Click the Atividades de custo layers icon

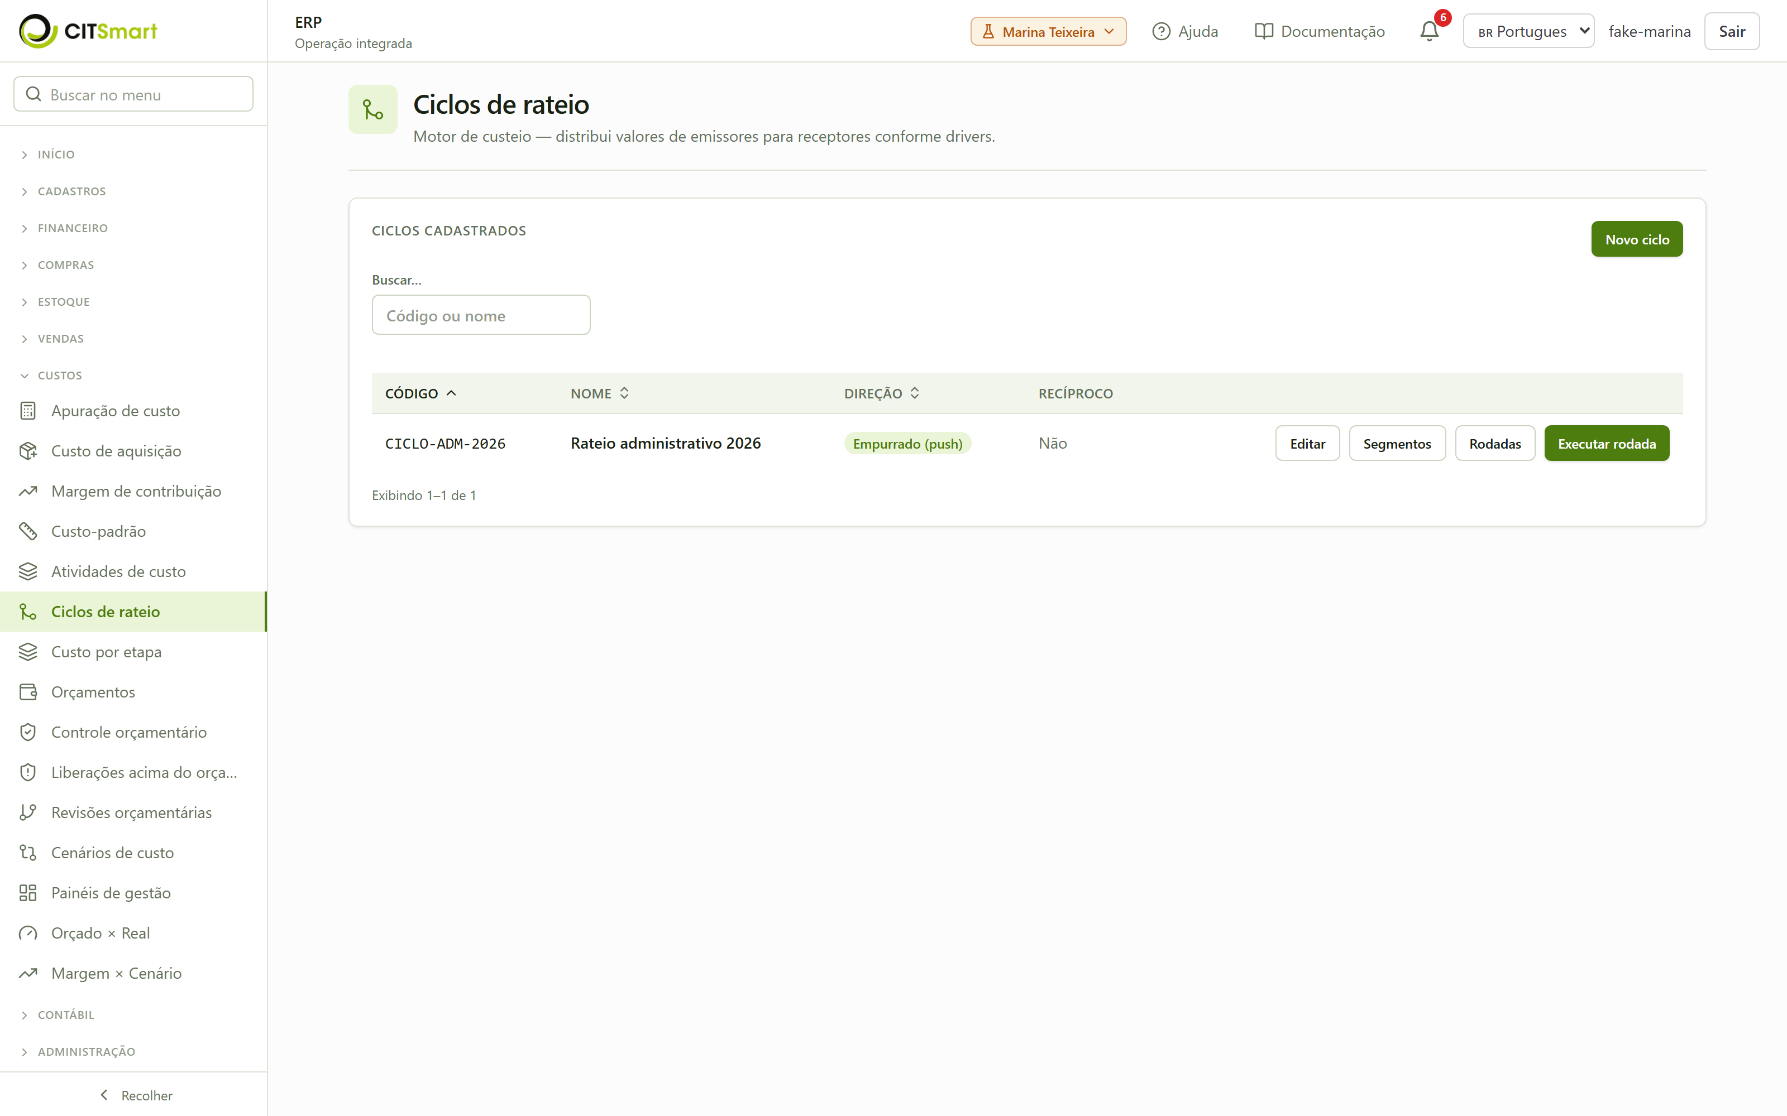pyautogui.click(x=28, y=572)
